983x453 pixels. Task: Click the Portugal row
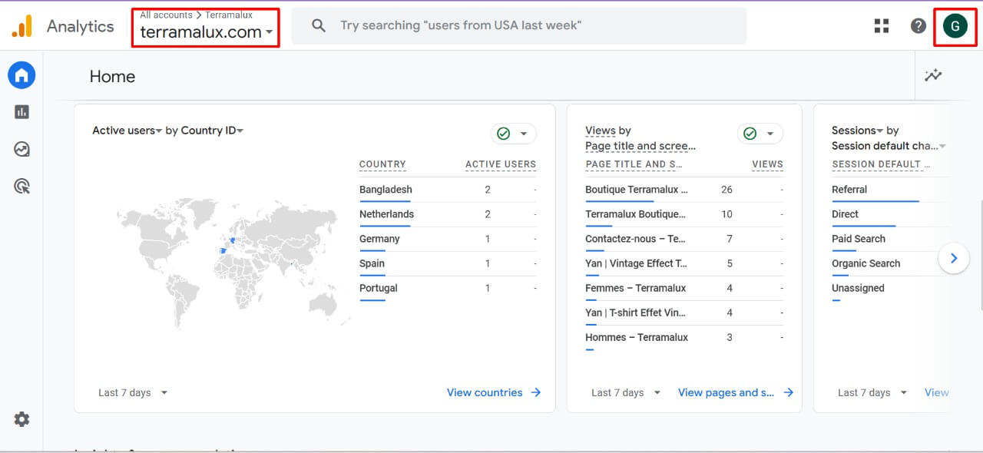tap(448, 288)
